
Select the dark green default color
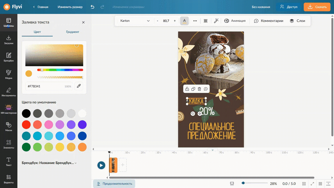click(x=26, y=147)
